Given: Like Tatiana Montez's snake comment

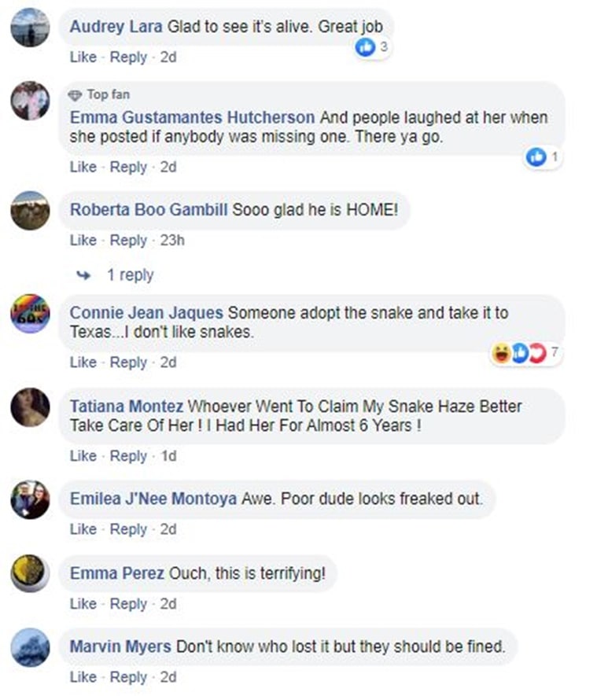Looking at the screenshot, I should point(83,456).
